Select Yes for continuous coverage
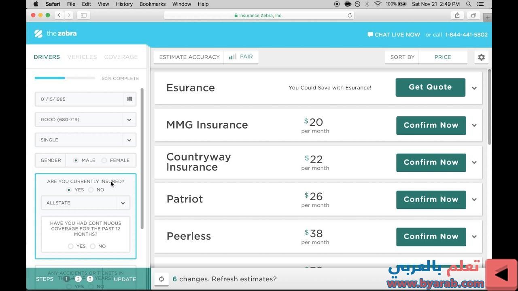The image size is (518, 291). point(71,246)
